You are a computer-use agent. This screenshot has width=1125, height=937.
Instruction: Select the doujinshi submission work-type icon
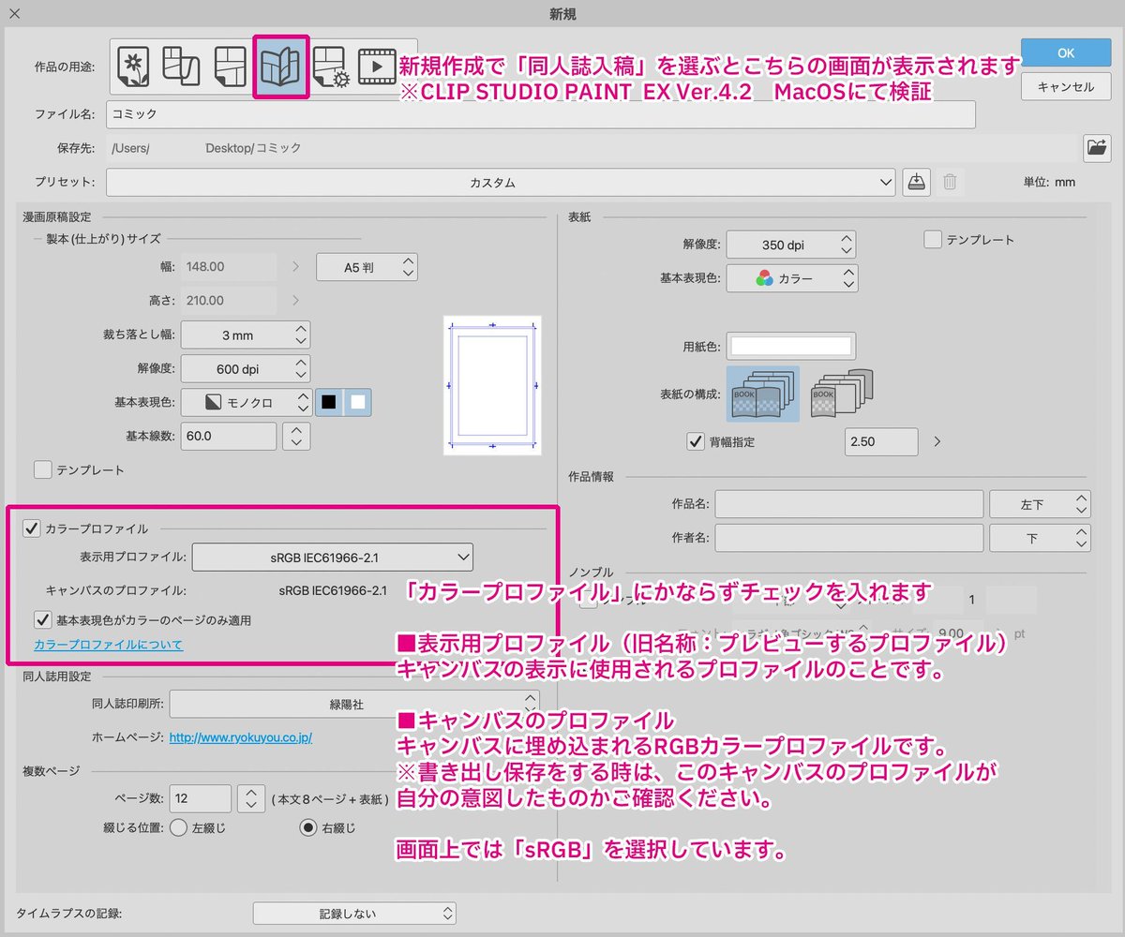pos(279,66)
